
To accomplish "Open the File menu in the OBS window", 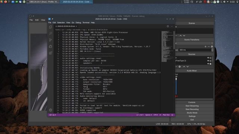I will 31,20.
